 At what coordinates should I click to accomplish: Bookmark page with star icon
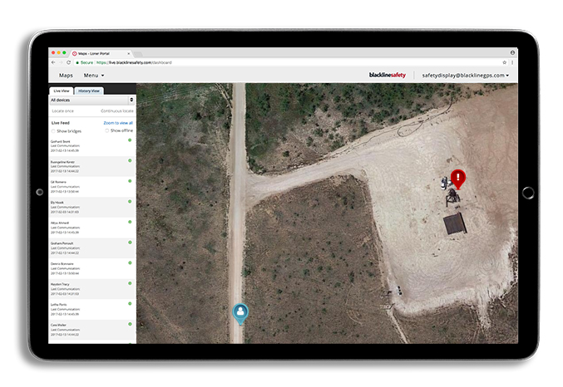coord(504,62)
